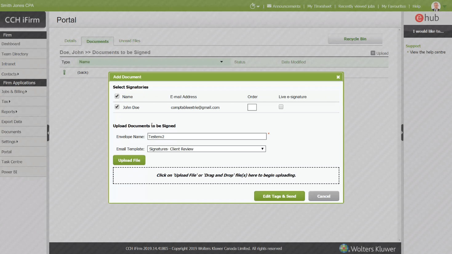The image size is (452, 254).
Task: Expand the Jobs & Billing menu
Action: click(x=14, y=92)
